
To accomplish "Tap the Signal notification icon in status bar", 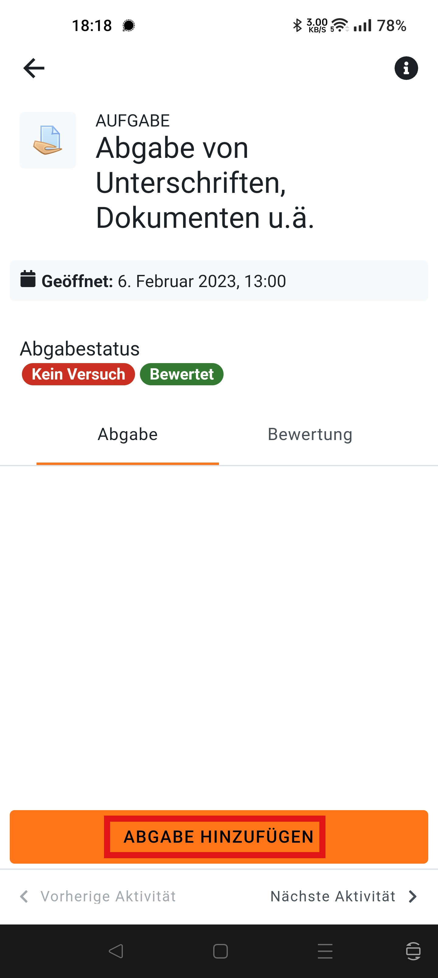I will (x=129, y=26).
